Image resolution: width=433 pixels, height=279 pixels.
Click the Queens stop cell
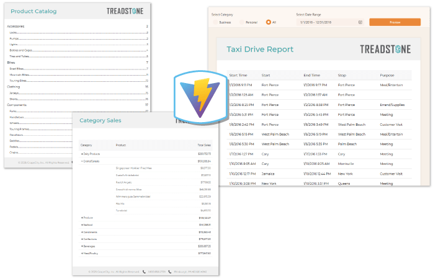344,184
